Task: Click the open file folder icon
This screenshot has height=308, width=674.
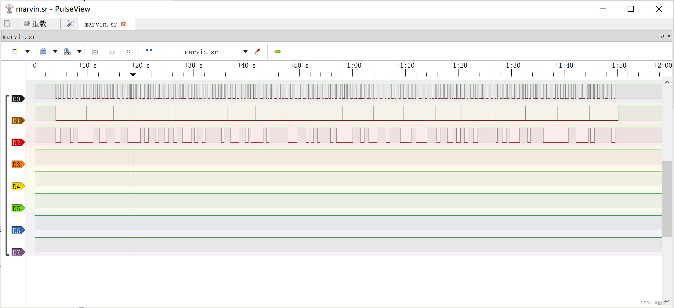Action: pos(43,51)
